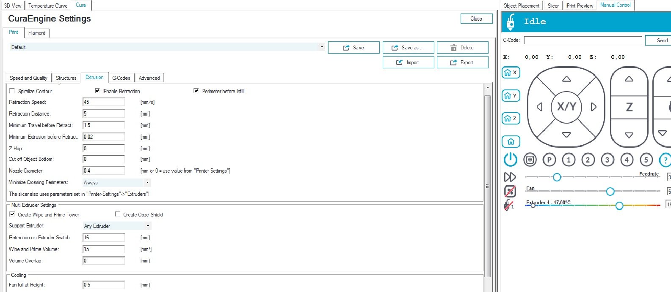Move X/Y pad left arrow
This screenshot has height=292, width=671.
pyautogui.click(x=539, y=107)
